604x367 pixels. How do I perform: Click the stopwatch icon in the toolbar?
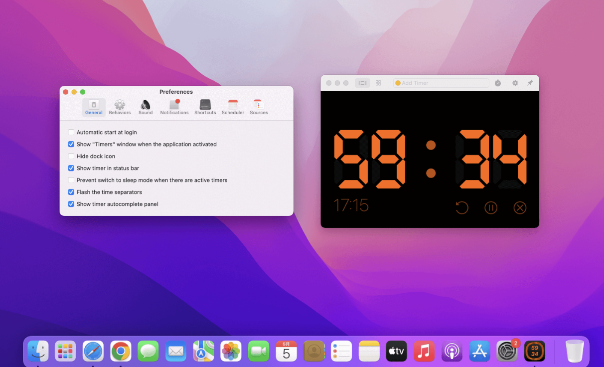click(498, 83)
